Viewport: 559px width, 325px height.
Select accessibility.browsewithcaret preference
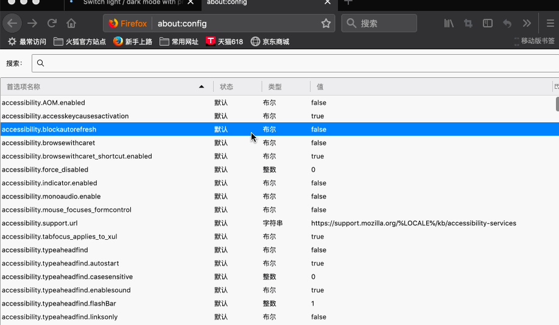coord(278,143)
